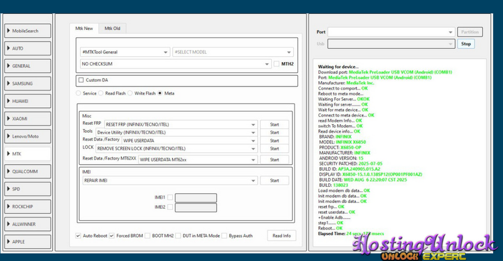This screenshot has width=503, height=261.
Task: Click the IMEI1 input field
Action: (x=196, y=198)
